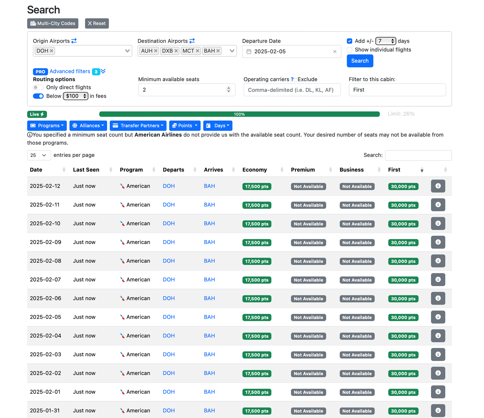Open the entries per page dropdown

[39, 155]
